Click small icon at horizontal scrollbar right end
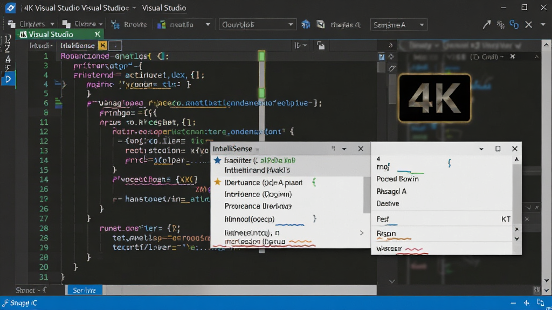Screen dimensions: 552x310 click(x=536, y=290)
